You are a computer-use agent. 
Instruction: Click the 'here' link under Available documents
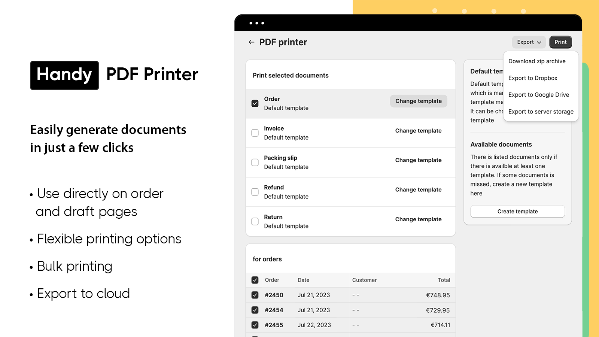coord(476,193)
